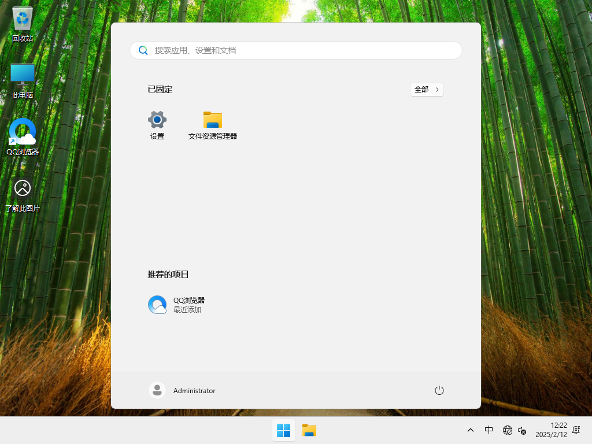Open the power options button

point(439,390)
